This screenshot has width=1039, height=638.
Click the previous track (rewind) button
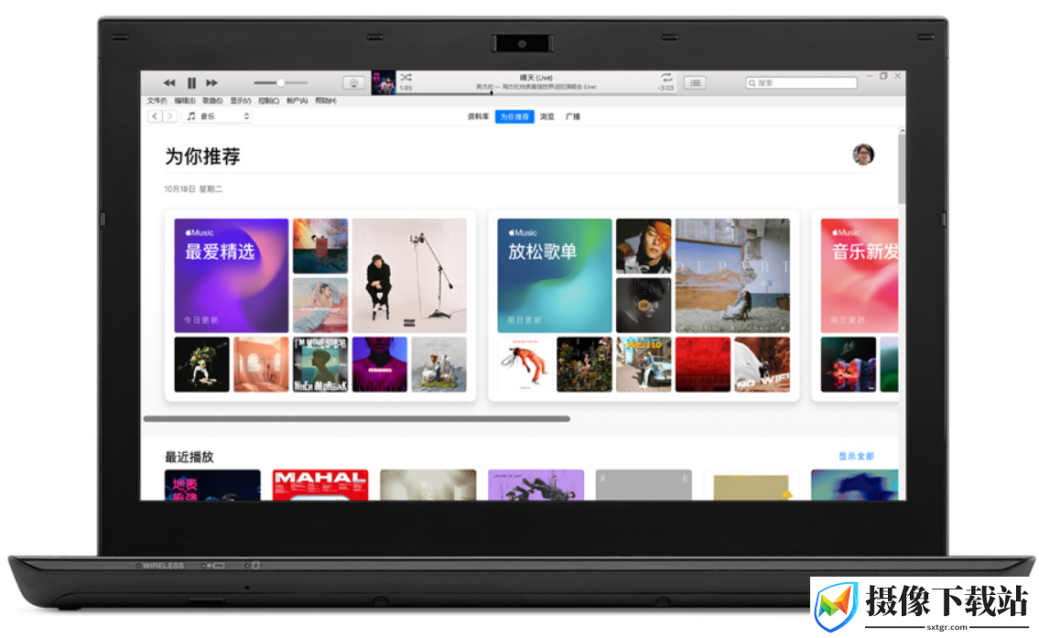[x=169, y=82]
